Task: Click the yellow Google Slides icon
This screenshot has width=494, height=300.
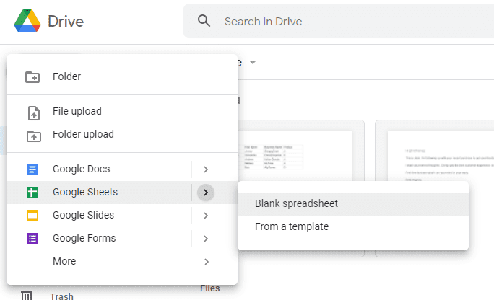Action: click(32, 216)
